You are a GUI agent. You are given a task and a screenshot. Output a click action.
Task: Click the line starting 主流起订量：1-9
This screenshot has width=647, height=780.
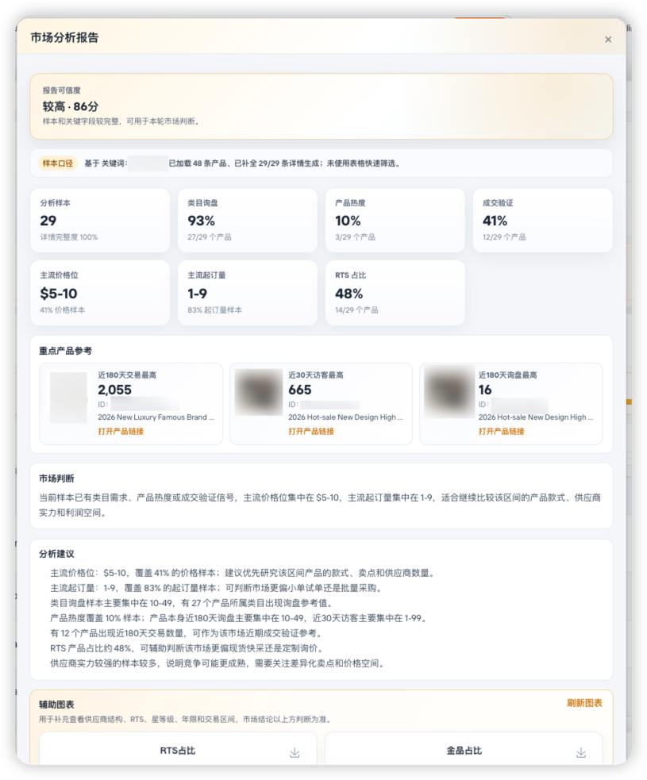[218, 588]
